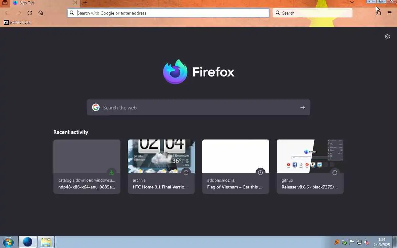Go to the Home page

[x=41, y=13]
